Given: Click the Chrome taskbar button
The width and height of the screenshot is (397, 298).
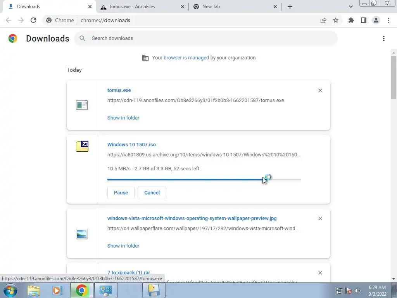Looking at the screenshot, I should coord(81,290).
